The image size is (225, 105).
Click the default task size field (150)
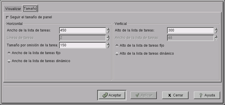tap(83, 45)
